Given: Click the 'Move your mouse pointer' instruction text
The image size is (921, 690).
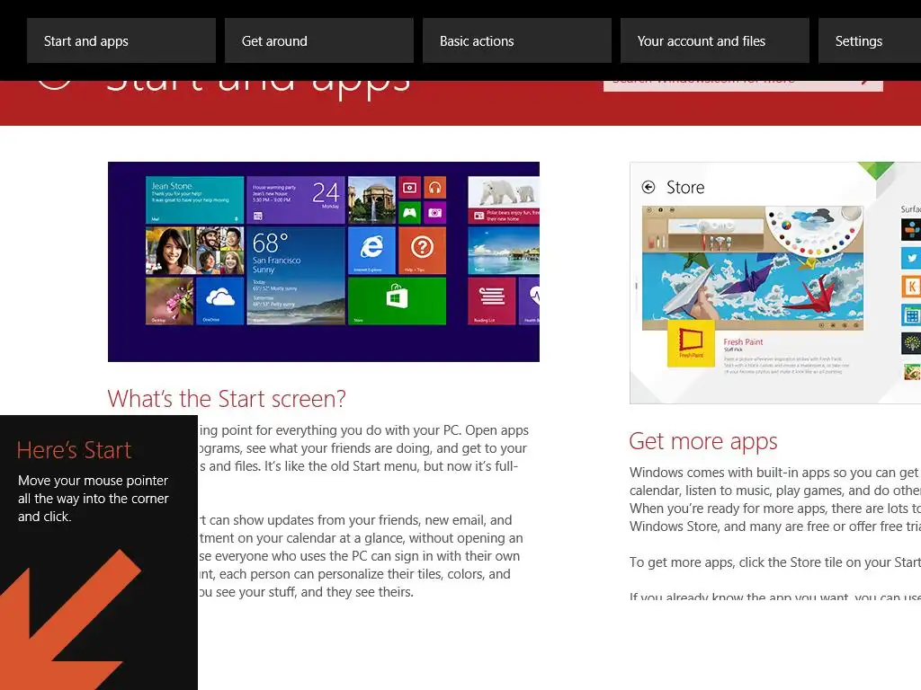Looking at the screenshot, I should [94, 498].
